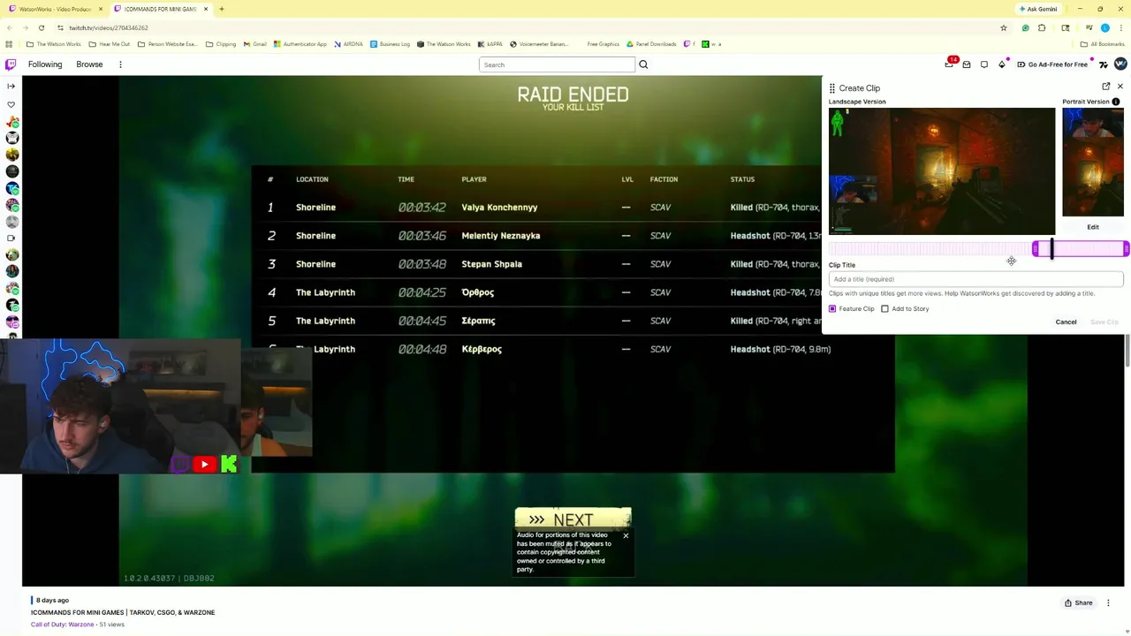
Task: Close the Create Clip panel
Action: 1120,87
